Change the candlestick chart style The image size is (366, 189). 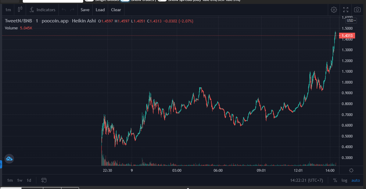coord(20,10)
